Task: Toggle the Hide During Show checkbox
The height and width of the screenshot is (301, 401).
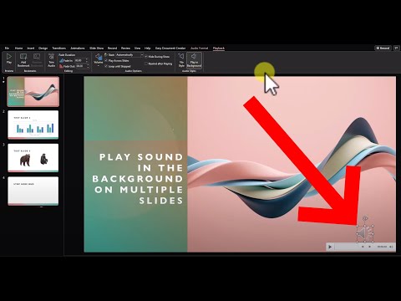Action: pos(146,57)
